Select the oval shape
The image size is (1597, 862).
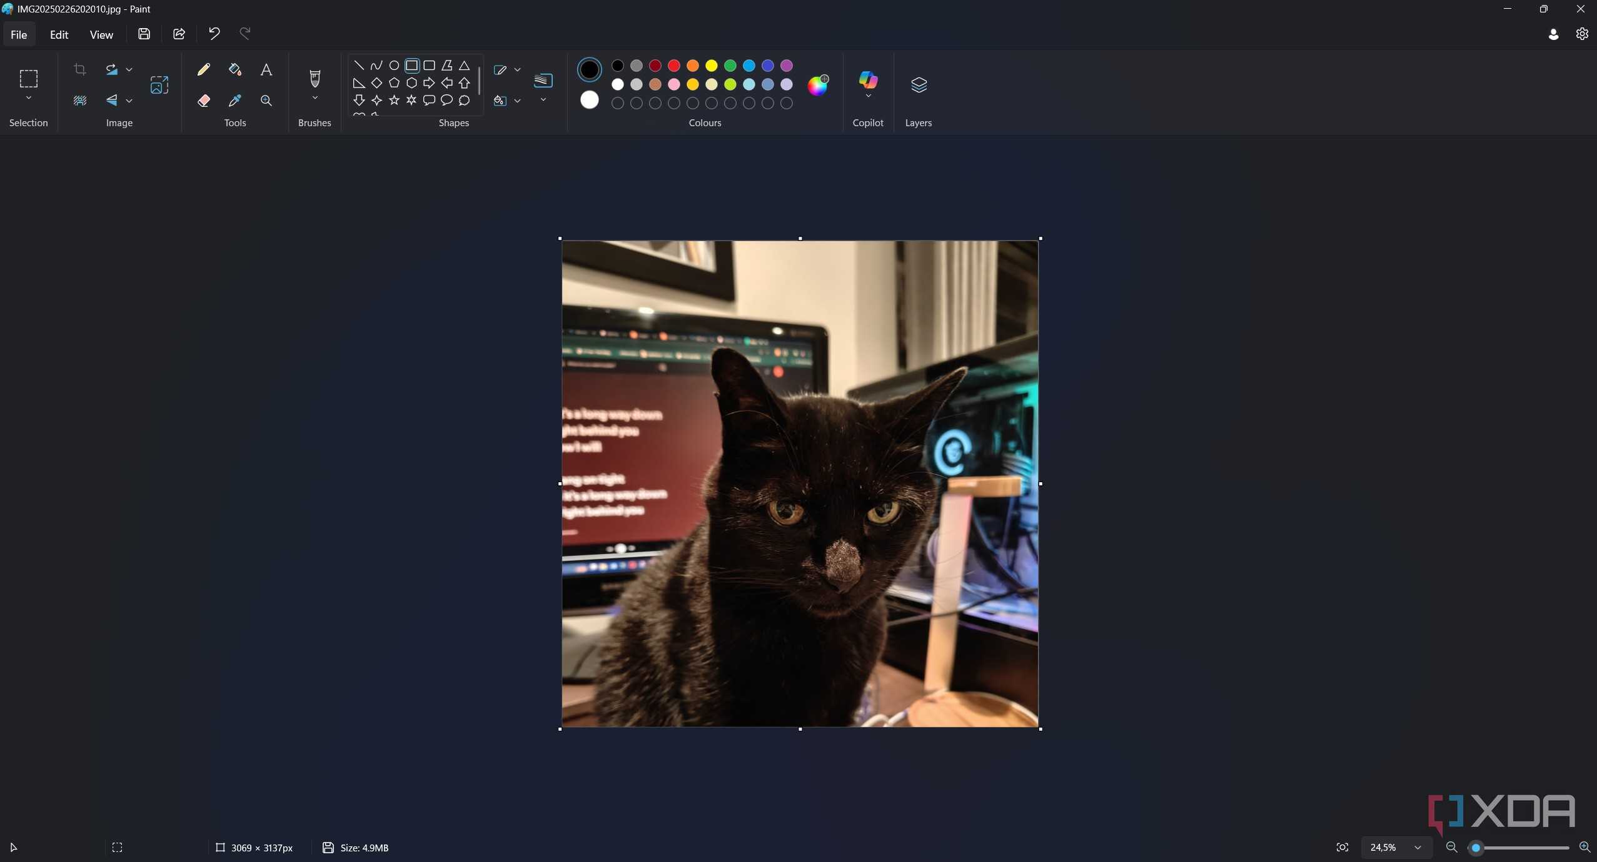[394, 65]
